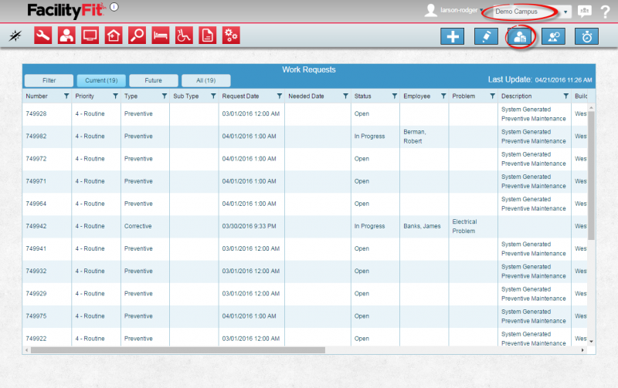The width and height of the screenshot is (618, 388).
Task: Sort by the Description column header
Action: (516, 96)
